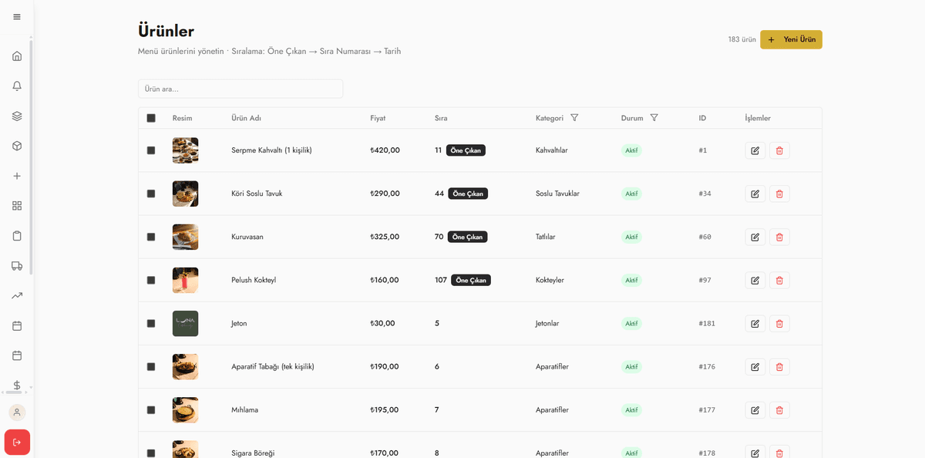Delete the Kuruvasan product
This screenshot has height=458, width=925.
click(779, 237)
